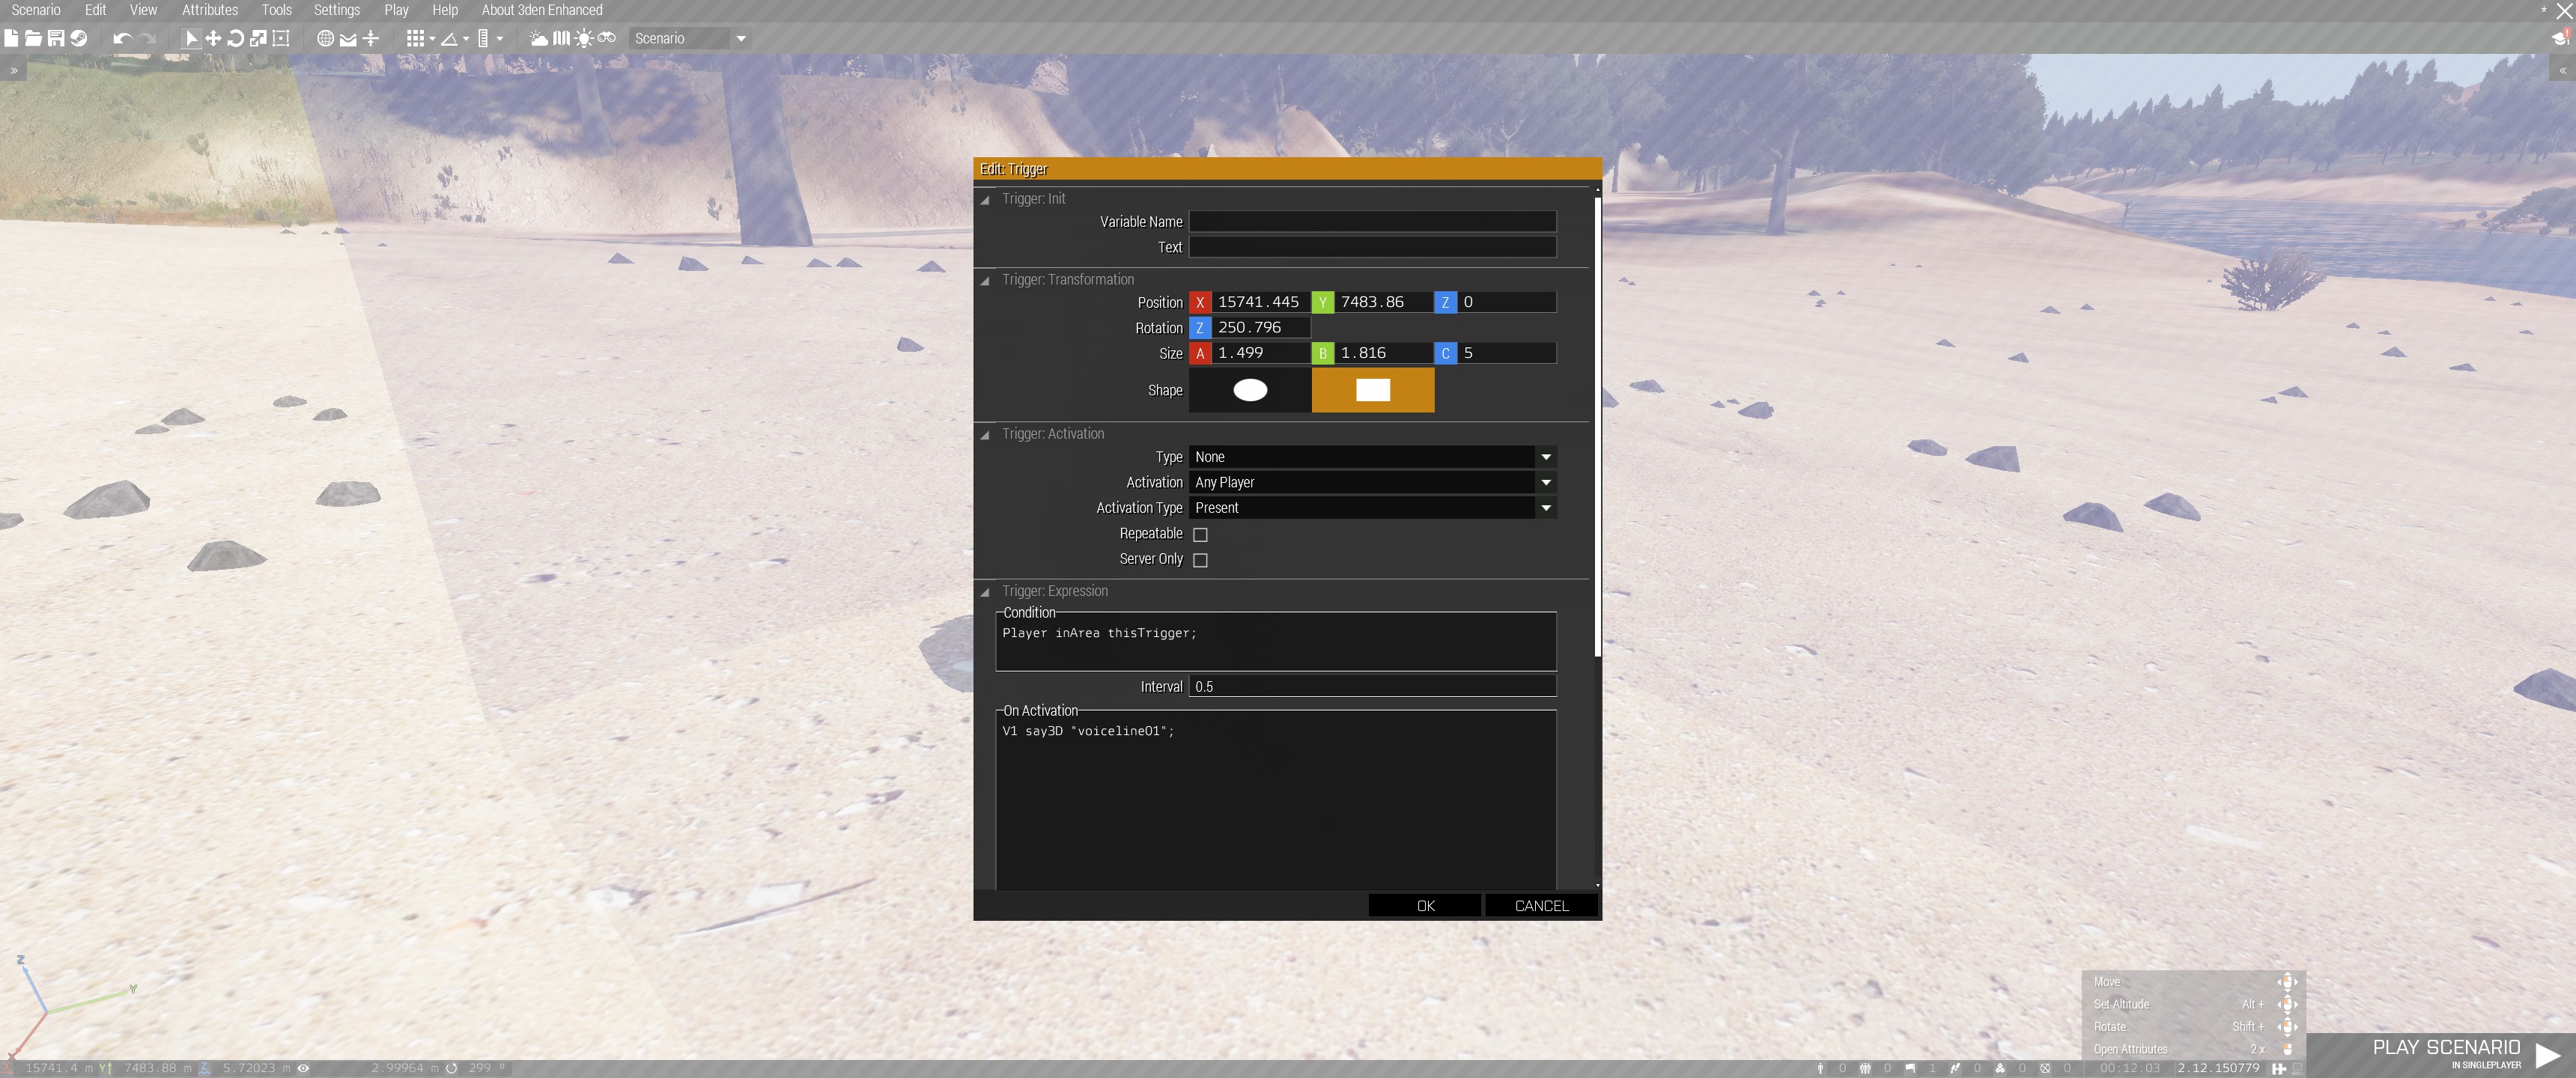Collapse the Trigger: Init section
The width and height of the screenshot is (2576, 1078).
tap(985, 200)
